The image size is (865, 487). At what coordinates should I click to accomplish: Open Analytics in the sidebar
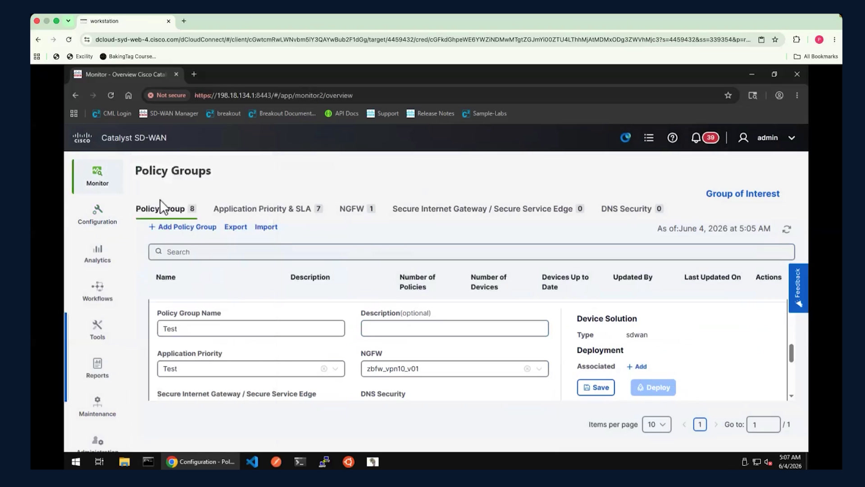click(97, 253)
